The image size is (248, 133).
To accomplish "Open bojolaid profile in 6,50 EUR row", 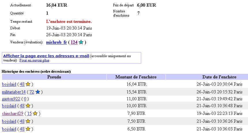I will click(9, 129).
